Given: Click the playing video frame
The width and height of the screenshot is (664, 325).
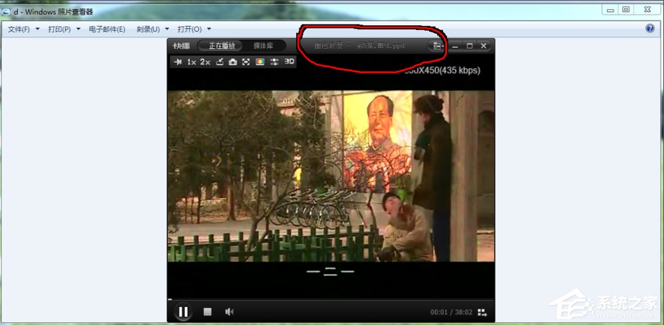Looking at the screenshot, I should pos(331,176).
